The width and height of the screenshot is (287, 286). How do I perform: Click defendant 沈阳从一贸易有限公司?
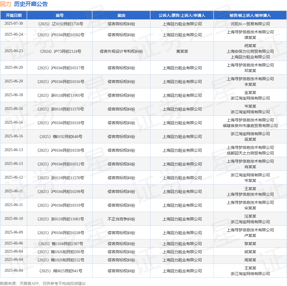[x=250, y=24]
